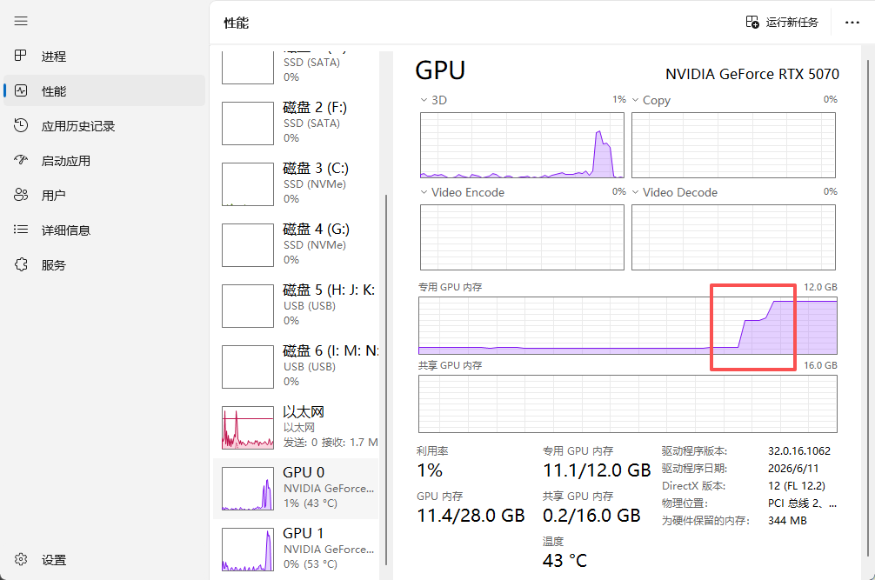Select the 以太网 network thumbnail graph
This screenshot has width=875, height=580.
(248, 428)
